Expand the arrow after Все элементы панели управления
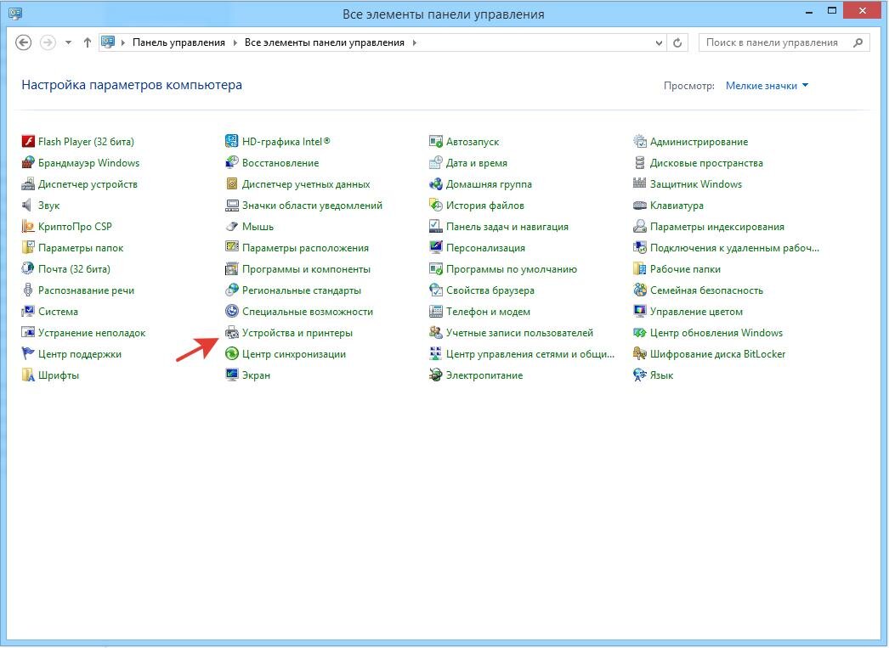Viewport: 889px width, 648px height. pos(415,42)
